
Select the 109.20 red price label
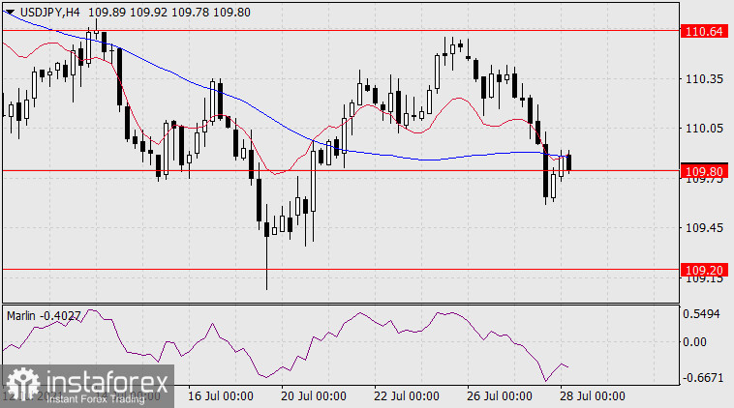703,270
